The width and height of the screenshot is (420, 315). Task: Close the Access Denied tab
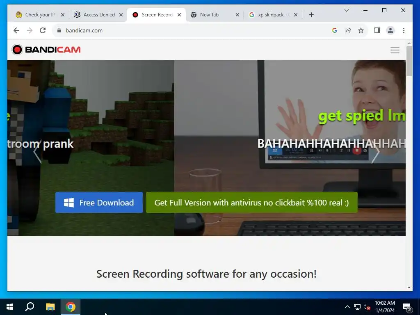coord(121,15)
